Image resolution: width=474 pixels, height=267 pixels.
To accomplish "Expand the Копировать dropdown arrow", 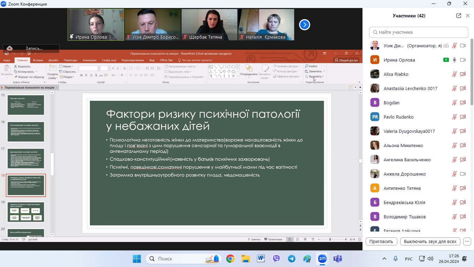I will [x=36, y=72].
